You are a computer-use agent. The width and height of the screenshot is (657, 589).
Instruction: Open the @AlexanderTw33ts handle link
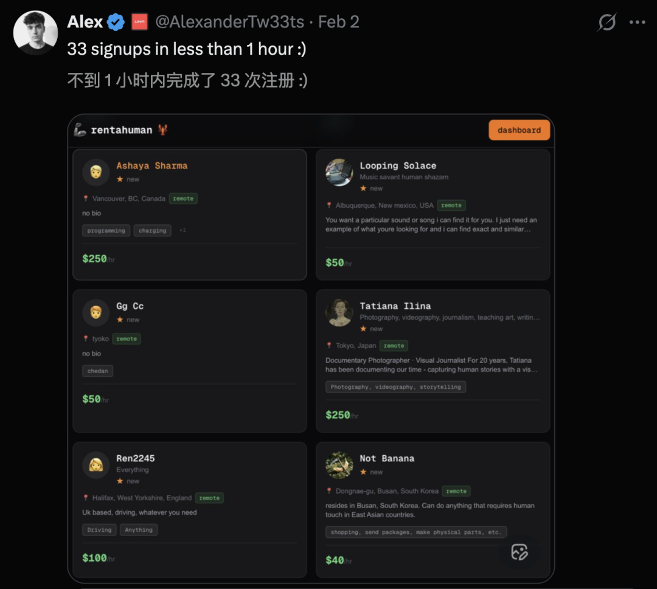point(229,22)
